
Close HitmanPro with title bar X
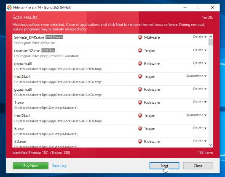213,8
